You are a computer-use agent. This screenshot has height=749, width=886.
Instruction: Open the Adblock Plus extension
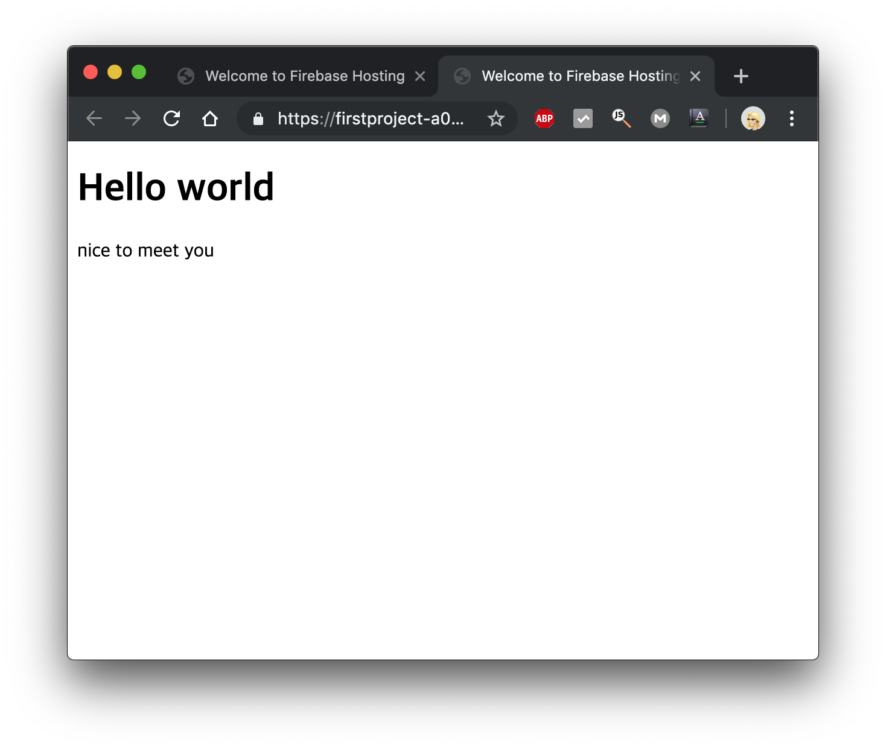(544, 118)
